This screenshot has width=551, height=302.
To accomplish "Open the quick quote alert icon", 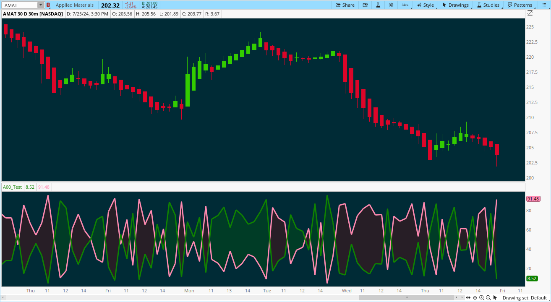I will 365,5.
